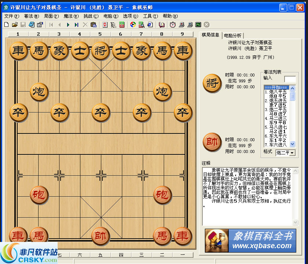Open the 着法(M) menu
This screenshot has width=308, height=264.
point(32,16)
